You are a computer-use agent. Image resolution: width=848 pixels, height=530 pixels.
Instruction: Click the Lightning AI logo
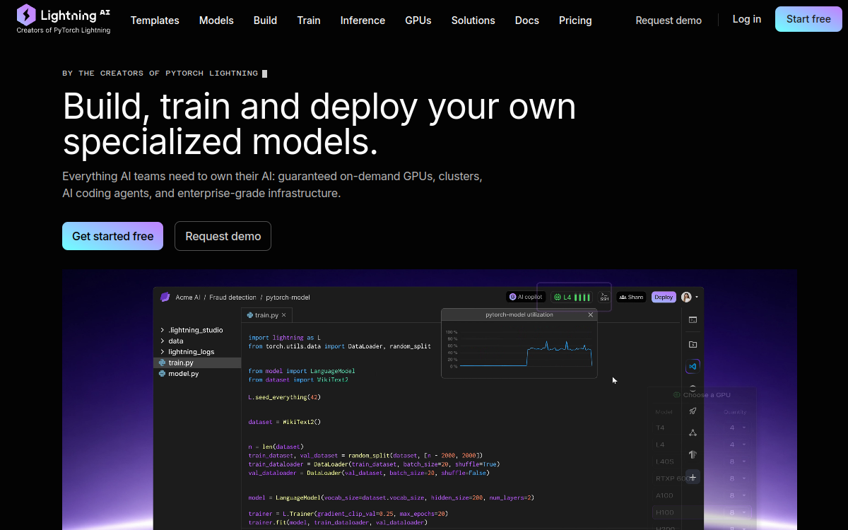(x=64, y=19)
